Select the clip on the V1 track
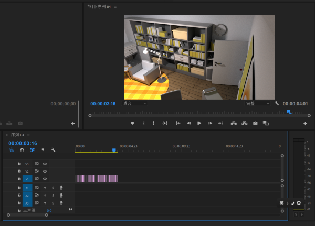This screenshot has width=315, height=226. coord(97,179)
